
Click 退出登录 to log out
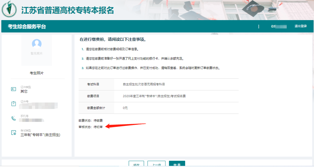pyautogui.click(x=300, y=26)
